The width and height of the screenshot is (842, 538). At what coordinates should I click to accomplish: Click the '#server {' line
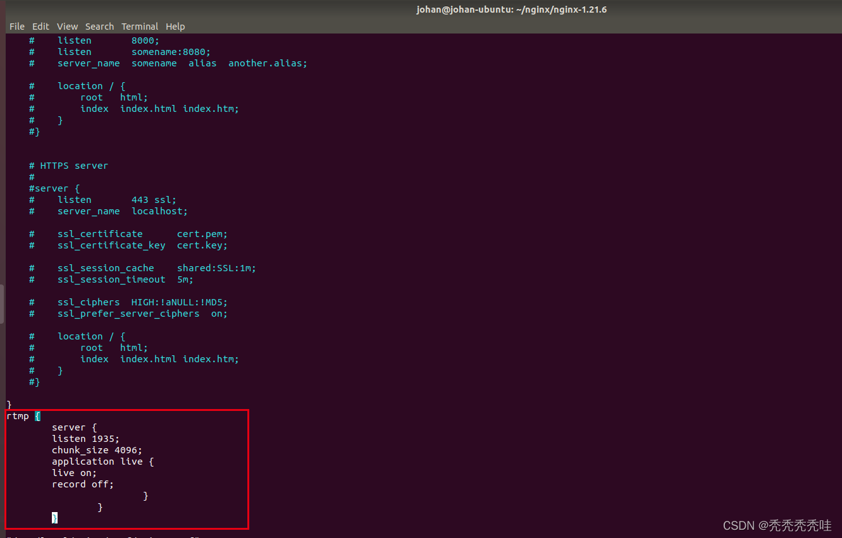pos(54,188)
